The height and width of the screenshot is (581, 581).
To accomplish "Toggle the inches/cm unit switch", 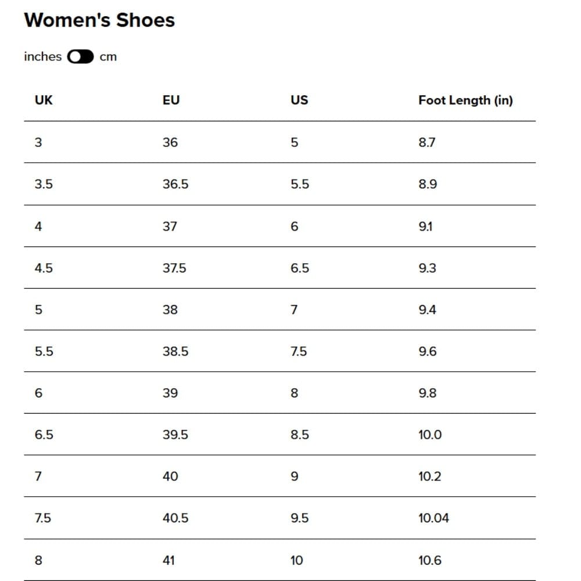I will [x=80, y=57].
